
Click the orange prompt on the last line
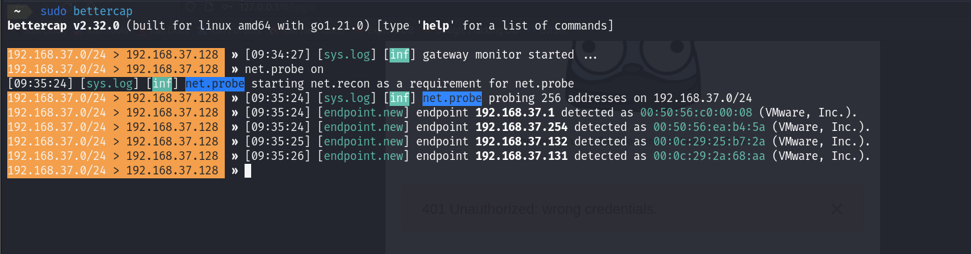click(116, 170)
